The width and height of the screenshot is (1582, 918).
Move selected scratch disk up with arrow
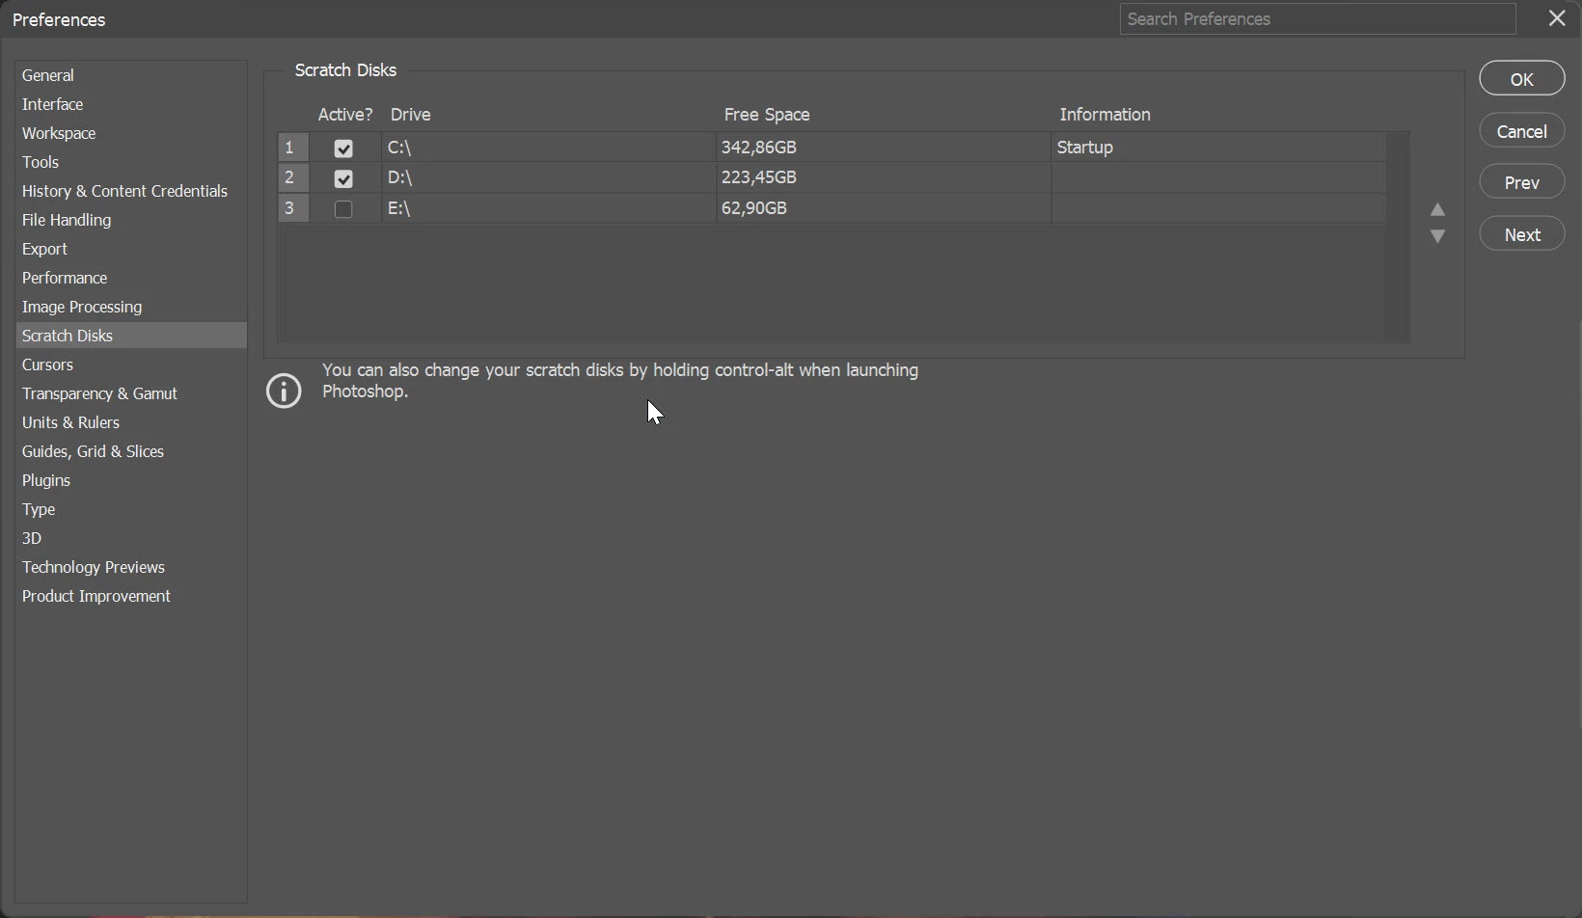pyautogui.click(x=1437, y=209)
